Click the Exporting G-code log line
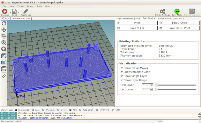Screen dimensions: 201x123 click(47, 113)
